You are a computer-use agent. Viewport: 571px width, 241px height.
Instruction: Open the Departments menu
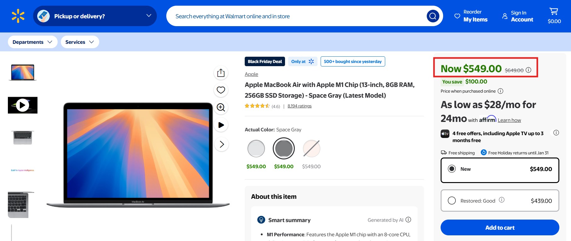pyautogui.click(x=32, y=42)
